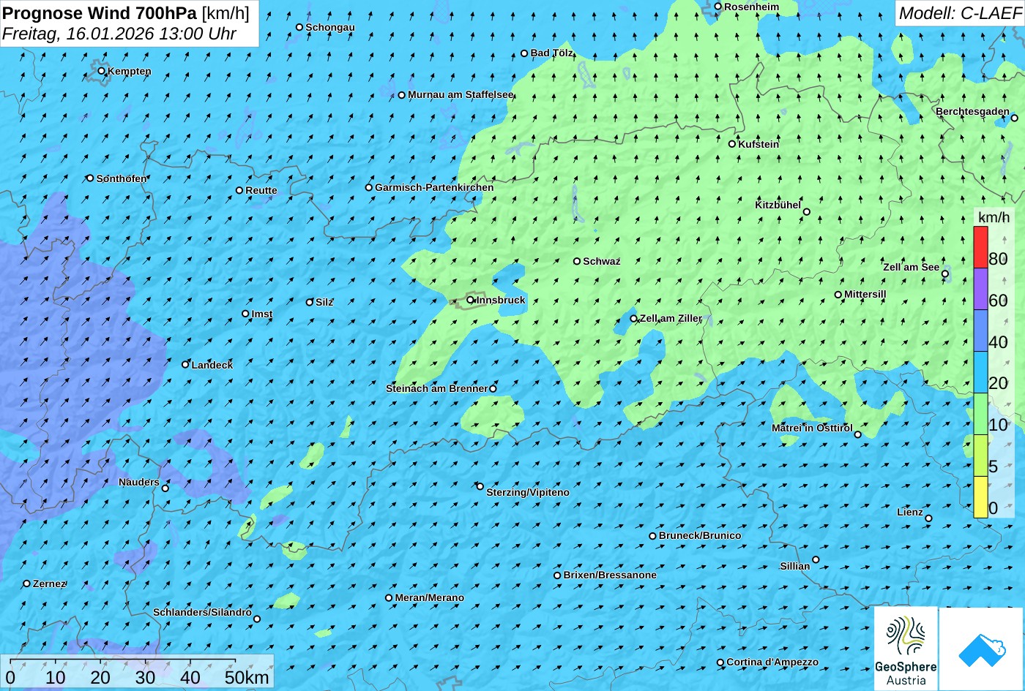Click the Rosenheim marker dot
The width and height of the screenshot is (1025, 691).
point(718,7)
